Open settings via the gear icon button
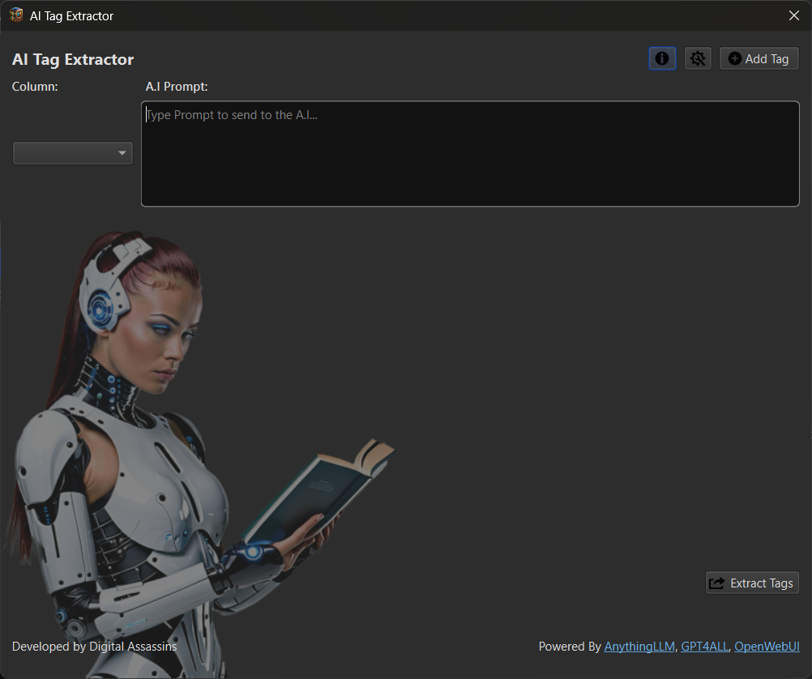Image resolution: width=812 pixels, height=679 pixels. click(x=698, y=58)
